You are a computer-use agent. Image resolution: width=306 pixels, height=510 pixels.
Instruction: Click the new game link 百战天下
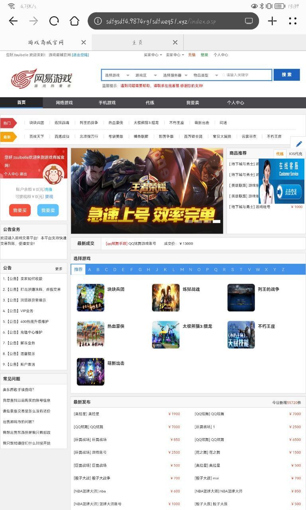[x=37, y=136]
